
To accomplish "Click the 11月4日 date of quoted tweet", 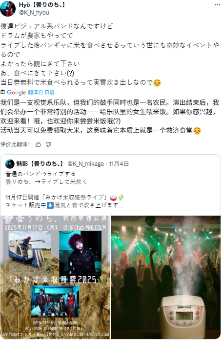I will [119, 164].
